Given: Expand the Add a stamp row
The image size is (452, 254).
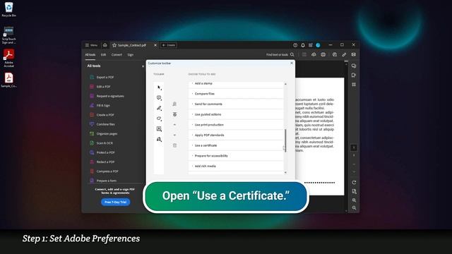Looking at the screenshot, I should pyautogui.click(x=236, y=83).
